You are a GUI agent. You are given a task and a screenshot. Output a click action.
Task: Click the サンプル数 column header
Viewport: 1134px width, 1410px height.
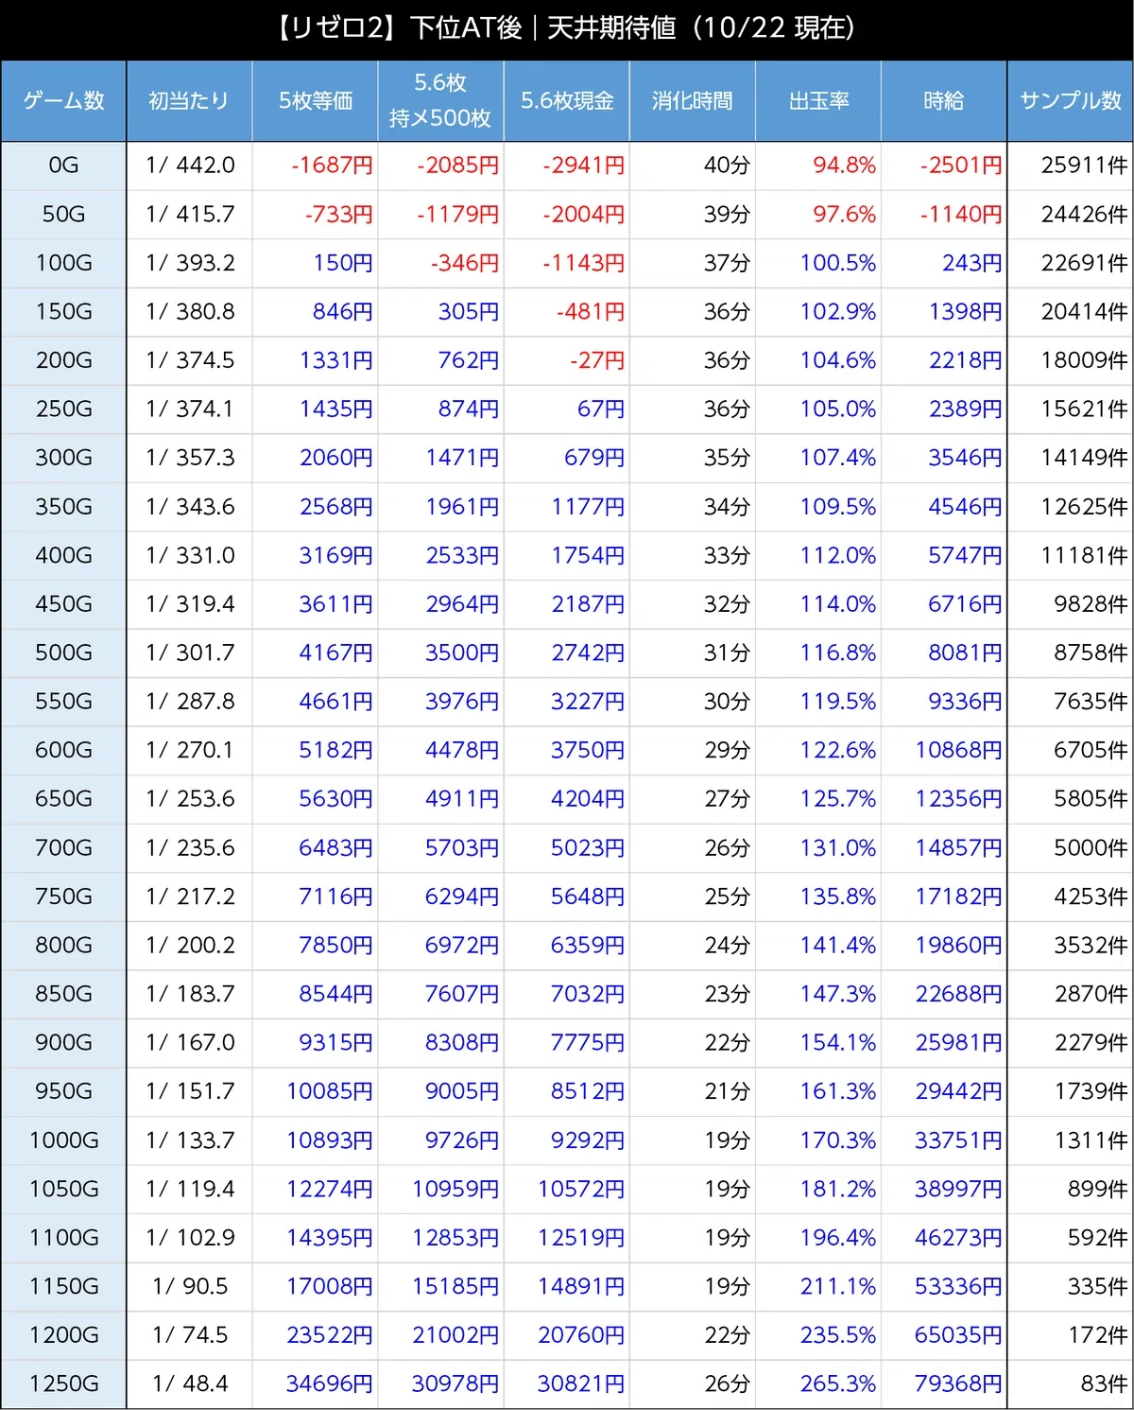pyautogui.click(x=1071, y=101)
